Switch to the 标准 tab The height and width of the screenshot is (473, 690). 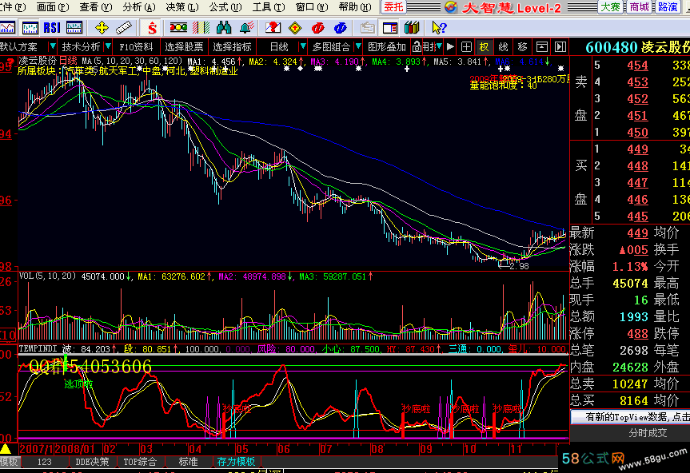click(x=188, y=462)
